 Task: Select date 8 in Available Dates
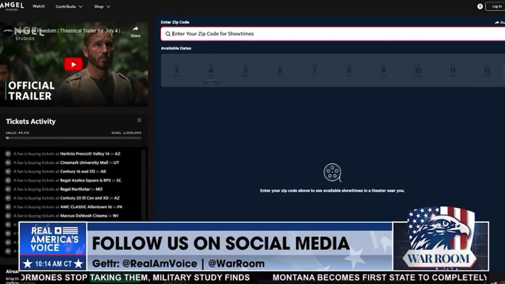pos(349,70)
